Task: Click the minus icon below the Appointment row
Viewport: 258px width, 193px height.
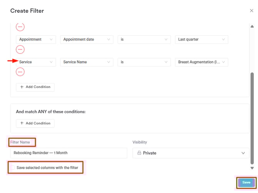Action: coord(20,50)
